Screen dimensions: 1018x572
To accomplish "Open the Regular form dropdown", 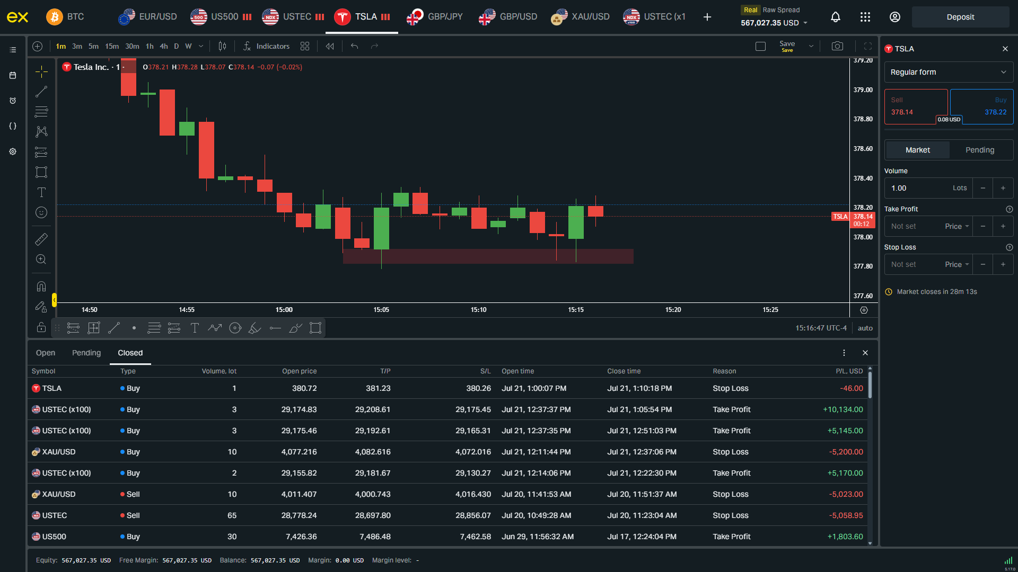I will pyautogui.click(x=949, y=72).
